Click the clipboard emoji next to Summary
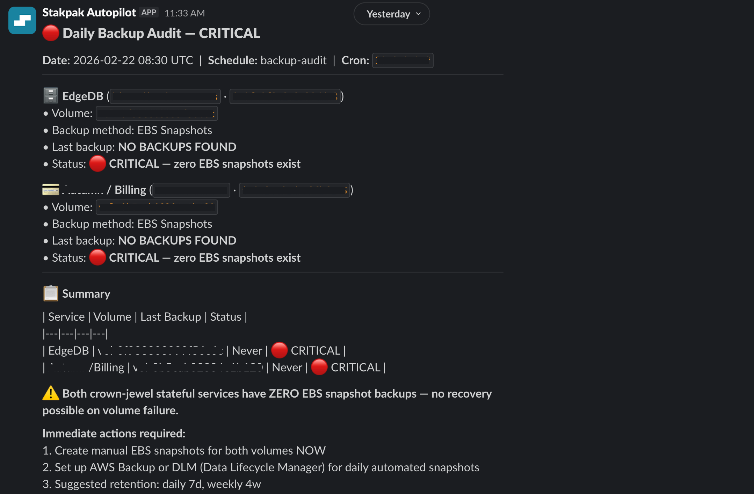This screenshot has width=754, height=494. point(51,293)
